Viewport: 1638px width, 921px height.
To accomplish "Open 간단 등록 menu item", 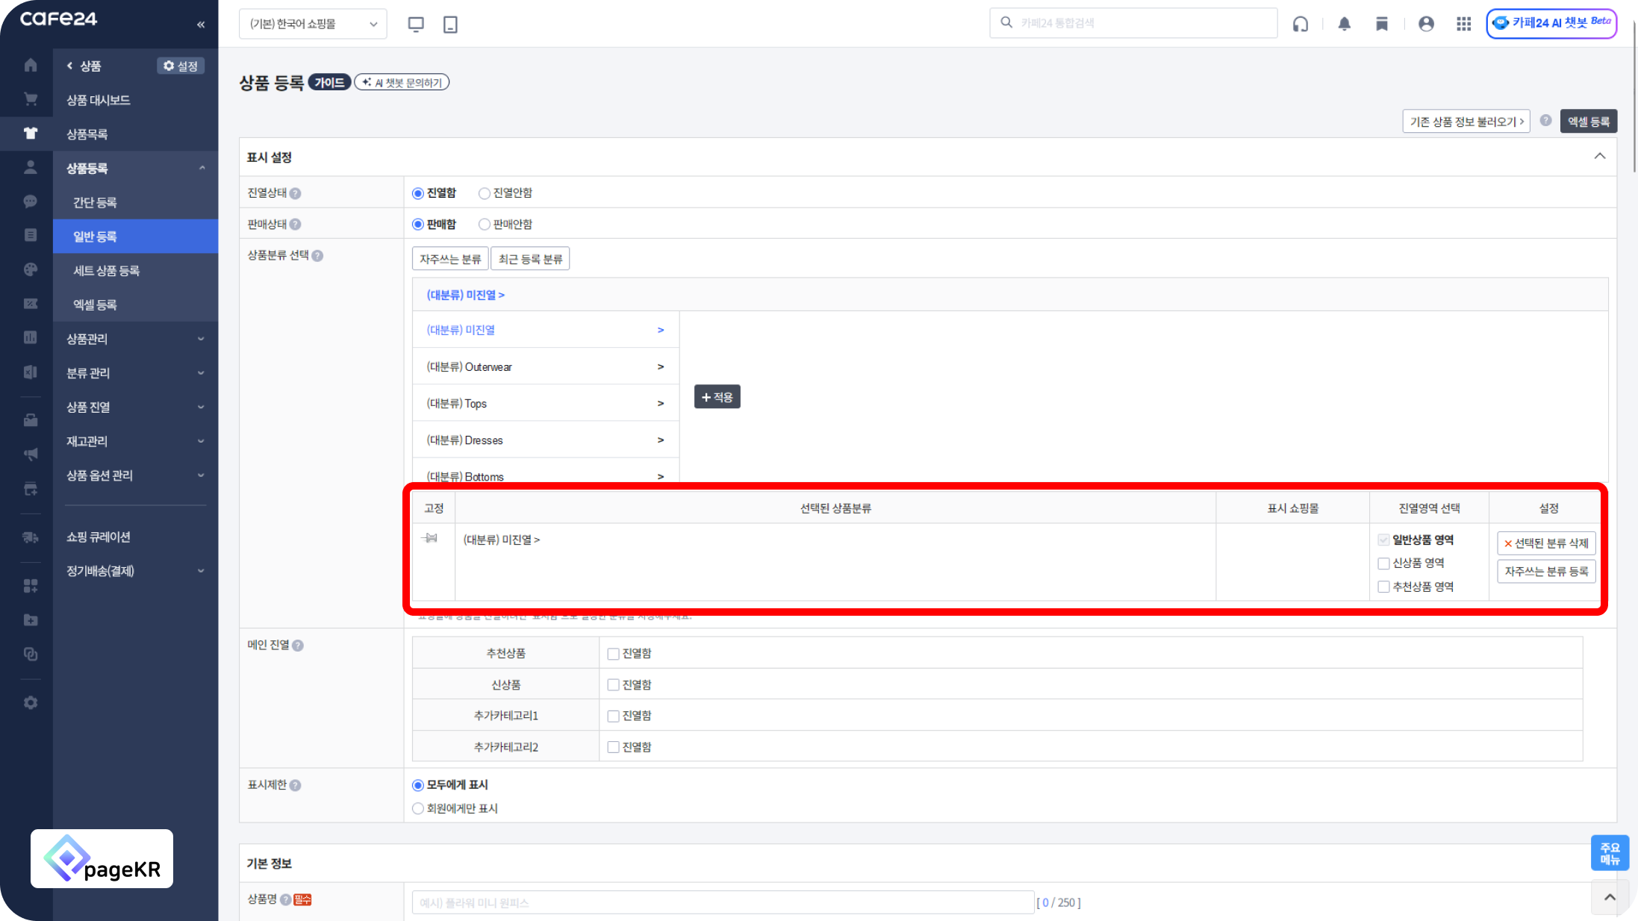I will coord(95,202).
